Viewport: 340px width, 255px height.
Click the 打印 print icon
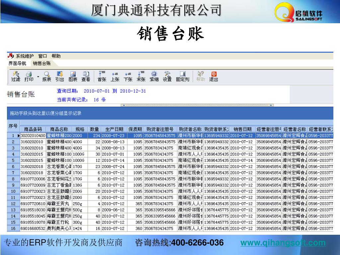(29, 76)
